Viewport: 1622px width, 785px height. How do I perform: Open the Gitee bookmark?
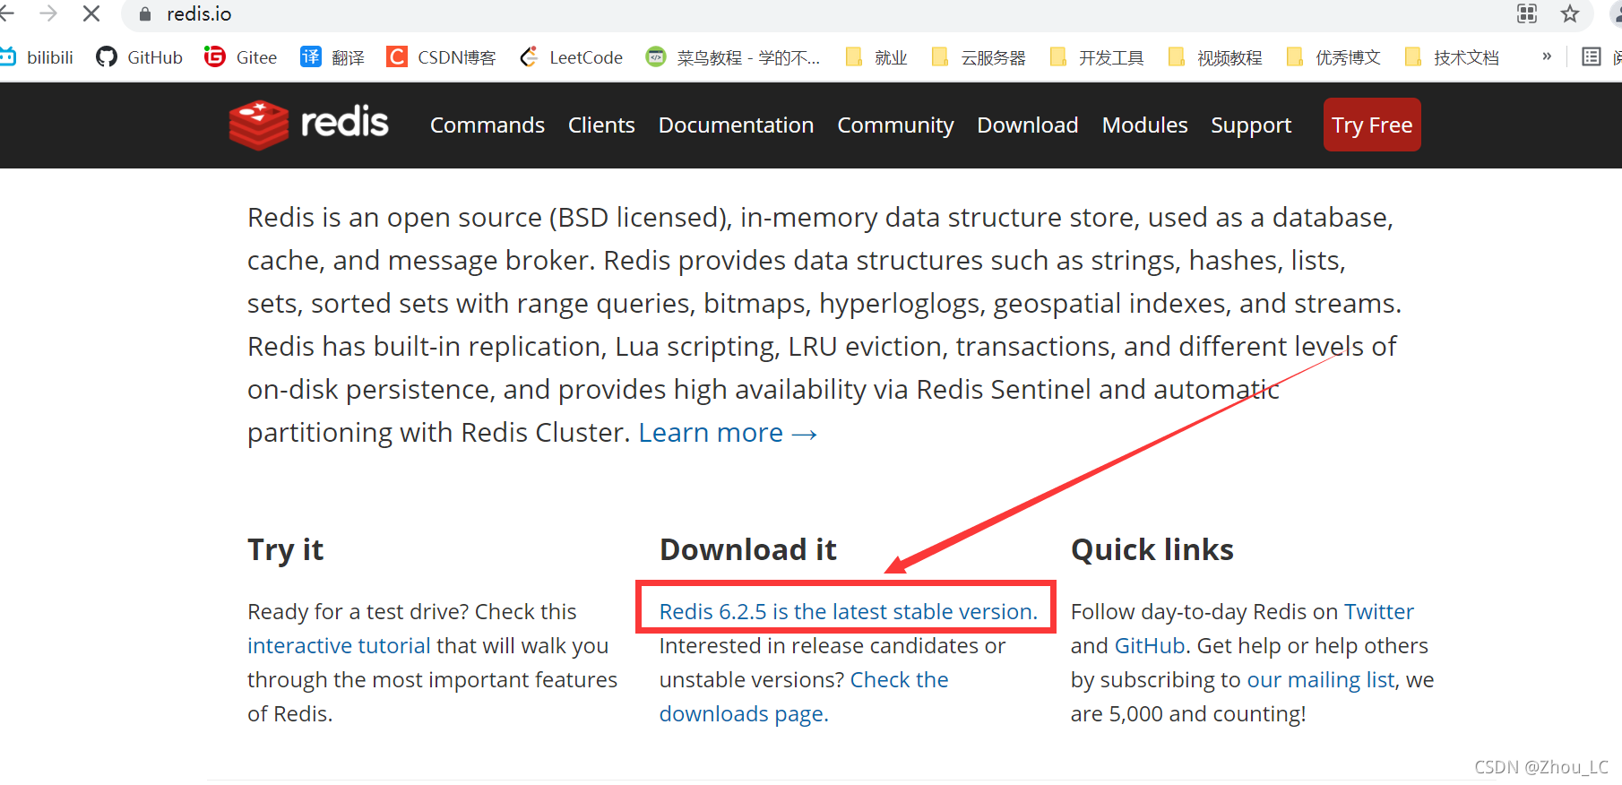point(240,57)
